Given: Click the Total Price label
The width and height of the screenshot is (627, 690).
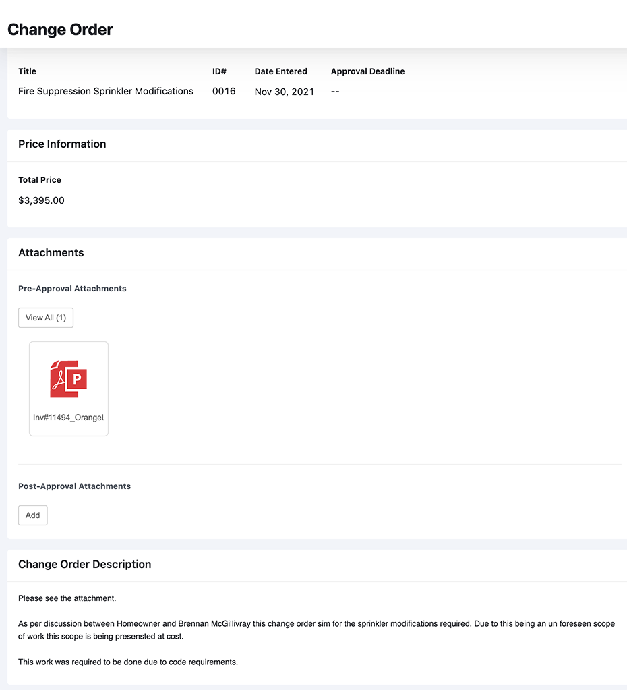Looking at the screenshot, I should click(x=40, y=180).
